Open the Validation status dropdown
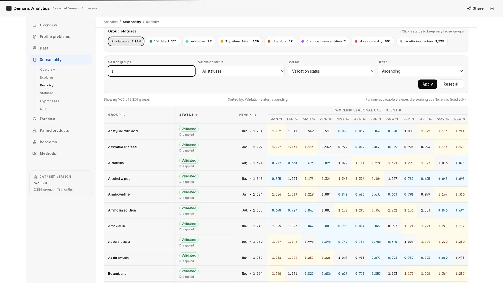The height and width of the screenshot is (283, 503). [241, 71]
